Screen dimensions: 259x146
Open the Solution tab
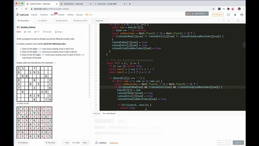(42, 21)
